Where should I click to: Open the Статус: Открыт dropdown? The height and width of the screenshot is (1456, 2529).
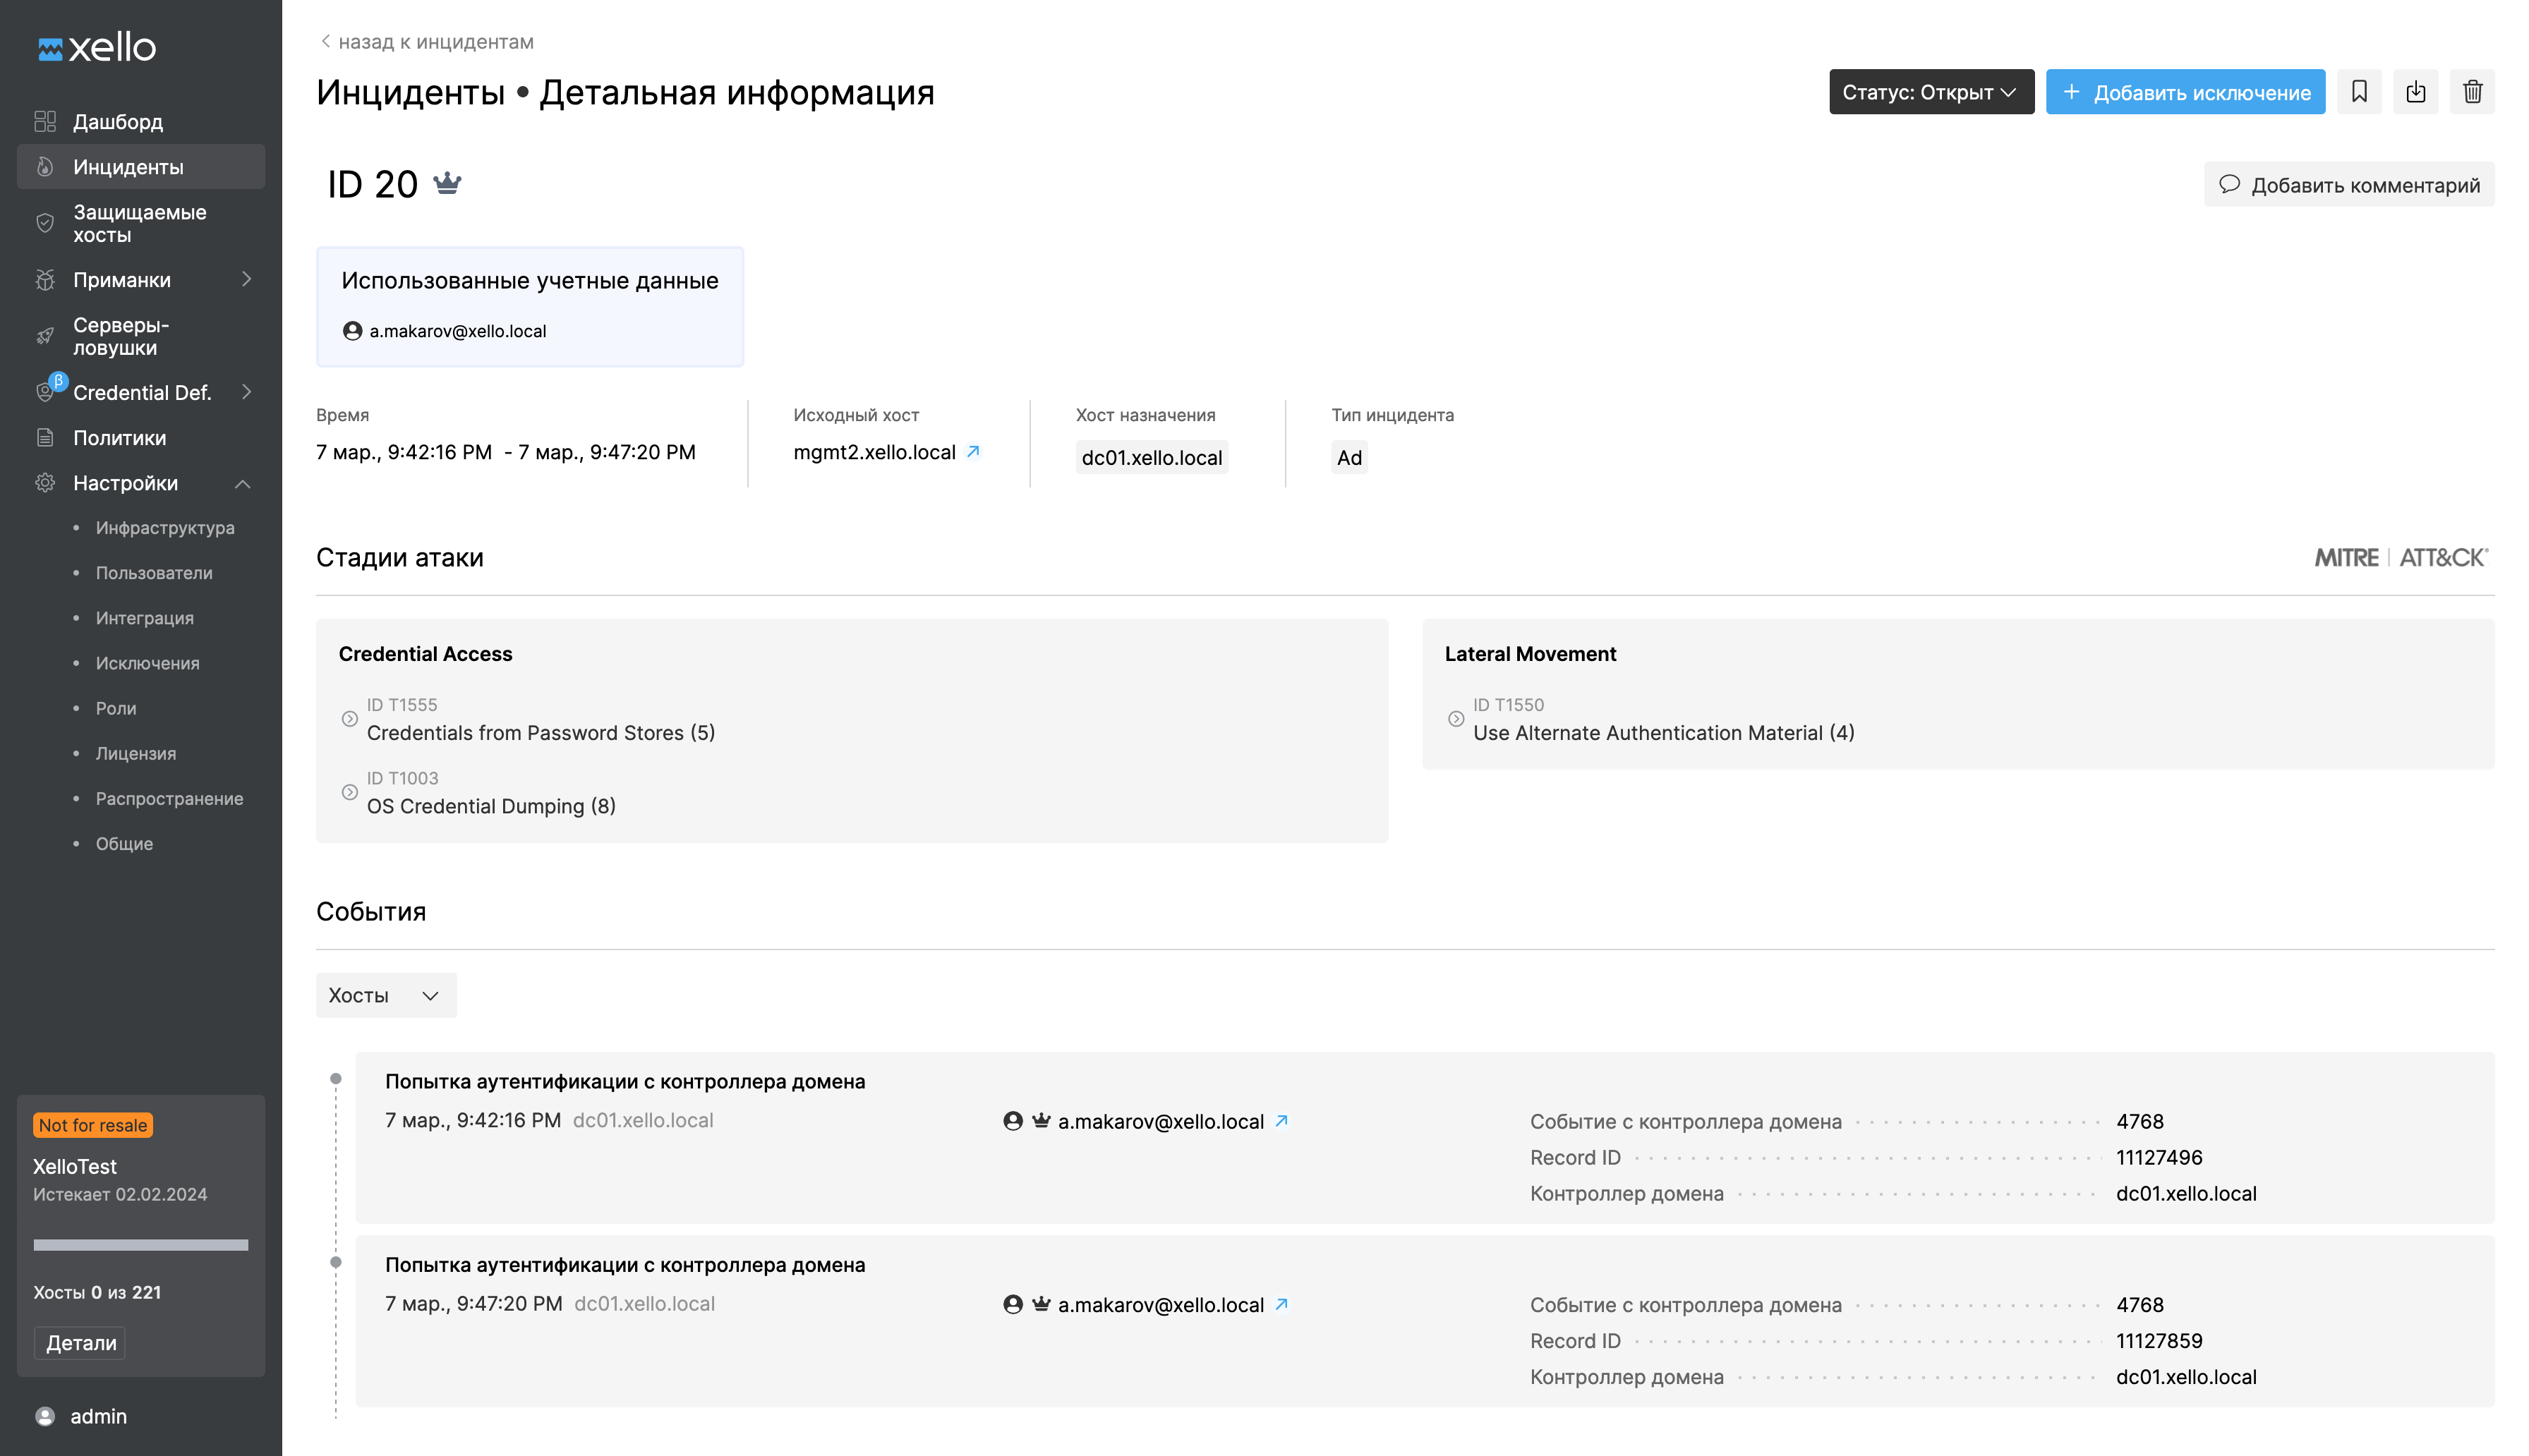1930,92
